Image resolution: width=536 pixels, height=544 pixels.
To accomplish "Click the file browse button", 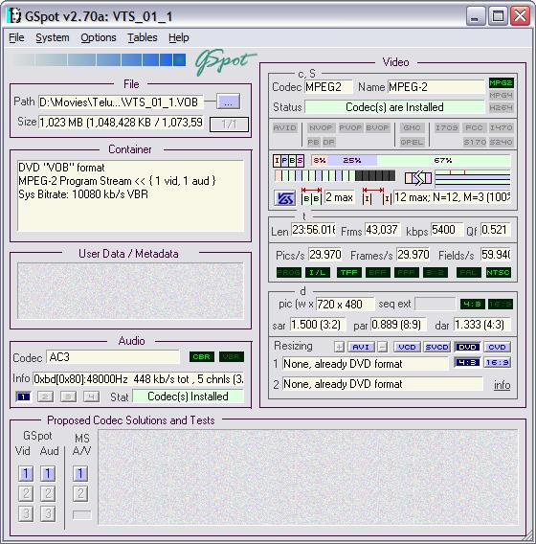I will 228,102.
